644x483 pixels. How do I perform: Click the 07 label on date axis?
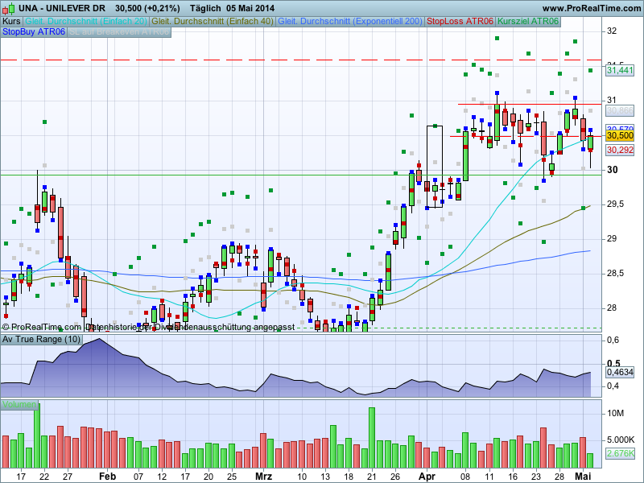pos(138,477)
